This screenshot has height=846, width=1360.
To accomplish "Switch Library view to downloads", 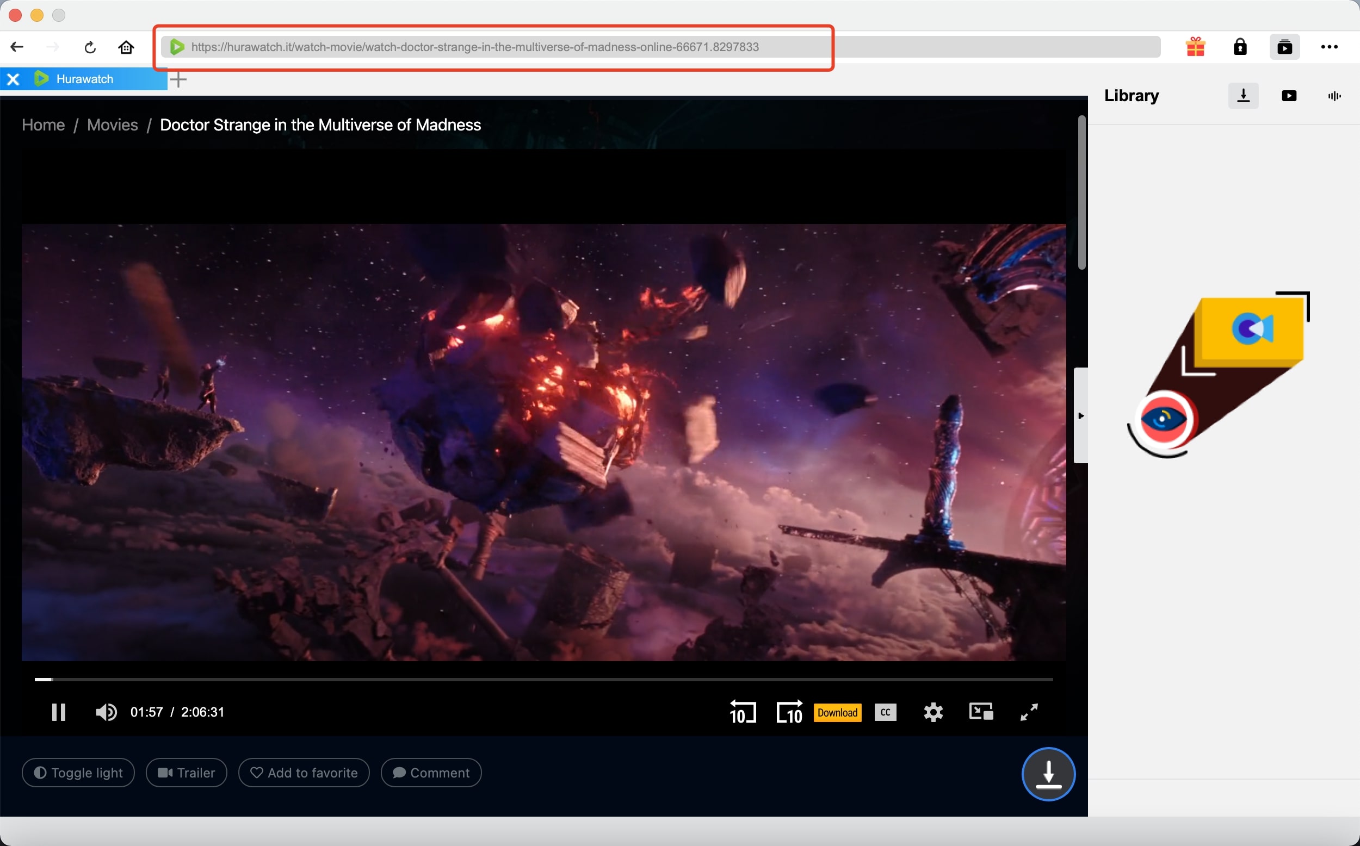I will tap(1243, 95).
